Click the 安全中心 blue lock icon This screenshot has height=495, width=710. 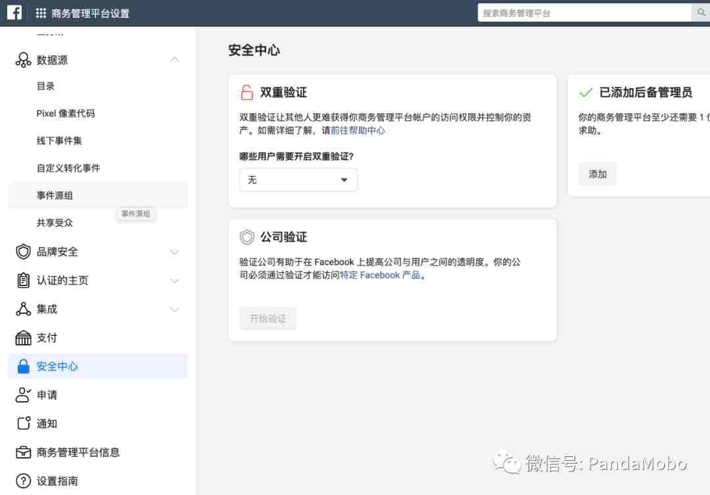(x=23, y=366)
